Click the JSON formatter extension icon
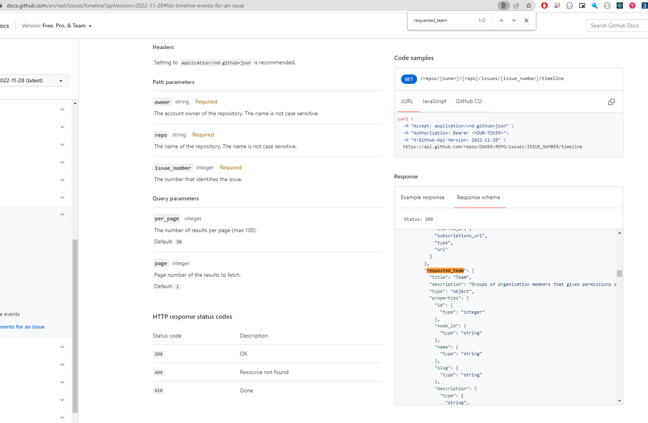 pyautogui.click(x=607, y=5)
